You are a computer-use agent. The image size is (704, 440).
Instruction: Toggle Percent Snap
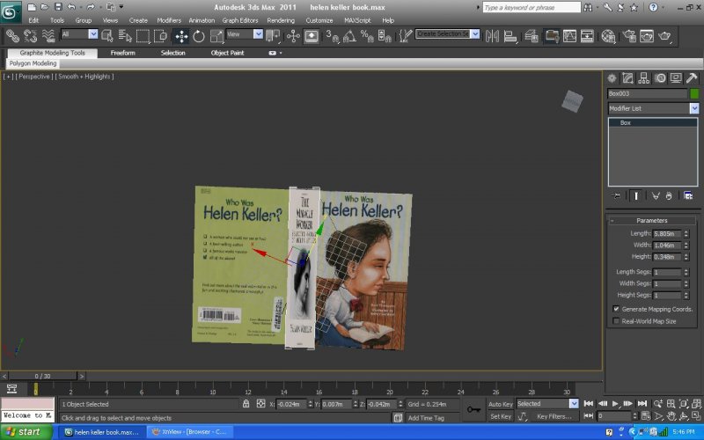click(x=367, y=36)
